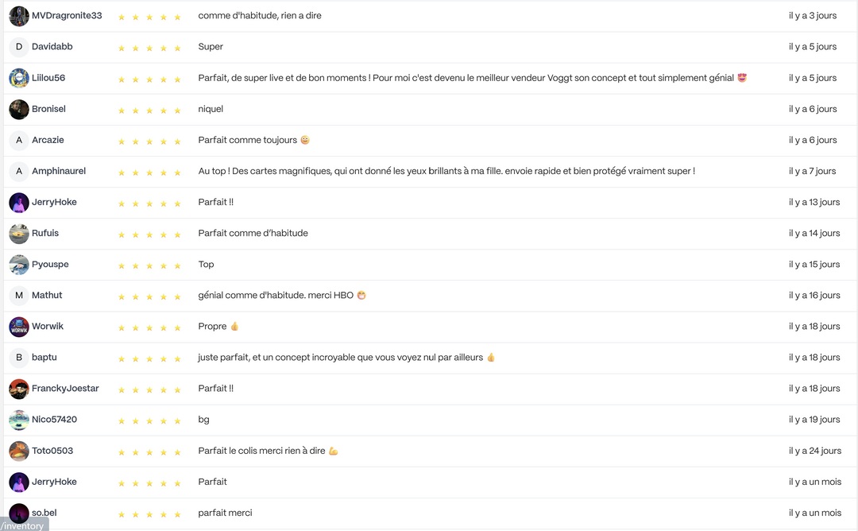Viewport: 858px width, 531px height.
Task: Open the Arcazie username link
Action: [x=48, y=140]
